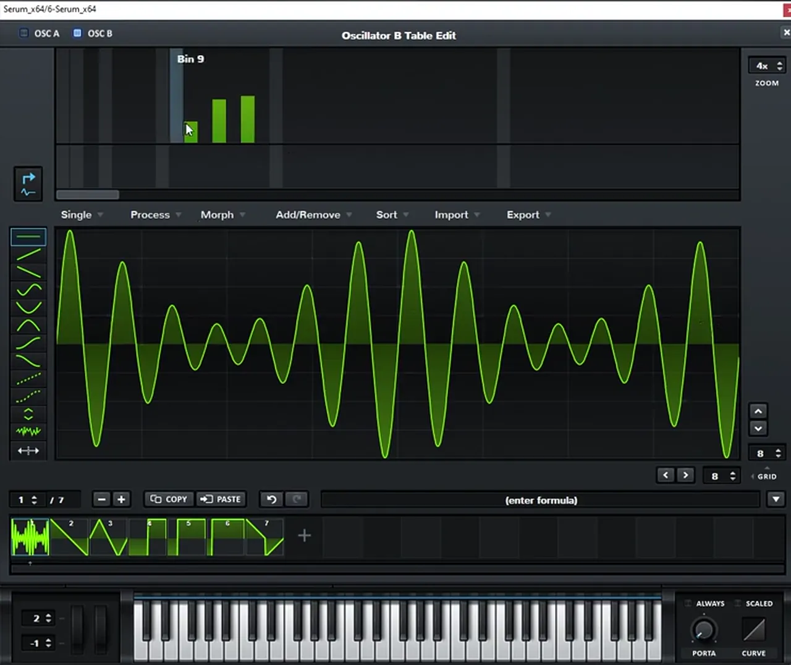Go to previous frame with left arrow
Viewport: 791px width, 665px height.
(666, 475)
